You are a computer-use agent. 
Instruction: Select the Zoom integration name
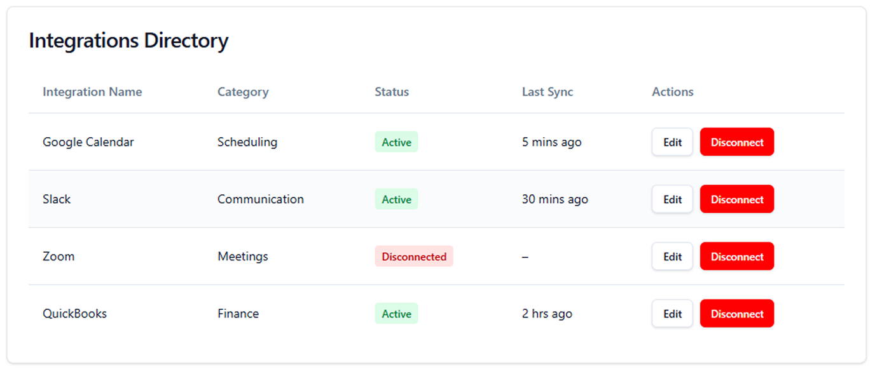pos(59,257)
